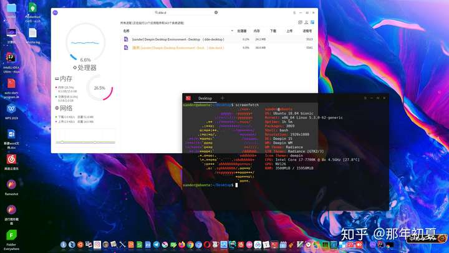Click the dde-desktop process icon

click(126, 39)
